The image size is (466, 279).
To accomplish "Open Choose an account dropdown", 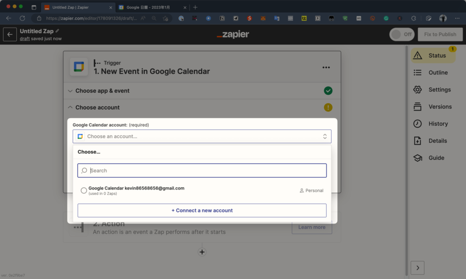I will 202,136.
